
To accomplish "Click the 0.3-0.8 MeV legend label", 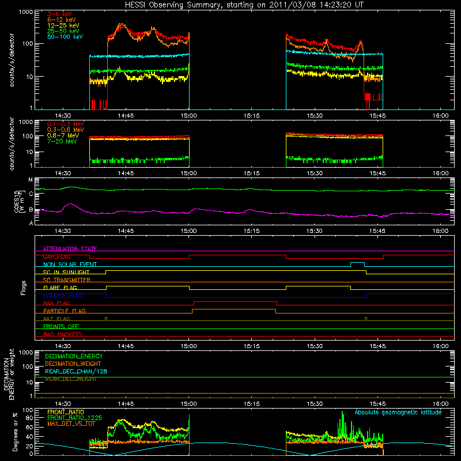I will 66,130.
